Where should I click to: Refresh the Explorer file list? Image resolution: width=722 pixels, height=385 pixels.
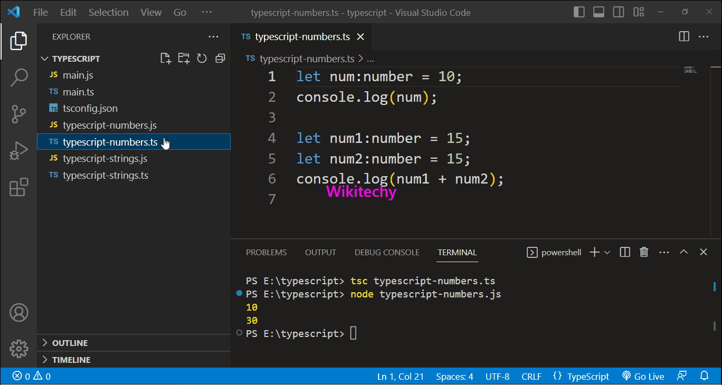pyautogui.click(x=202, y=58)
